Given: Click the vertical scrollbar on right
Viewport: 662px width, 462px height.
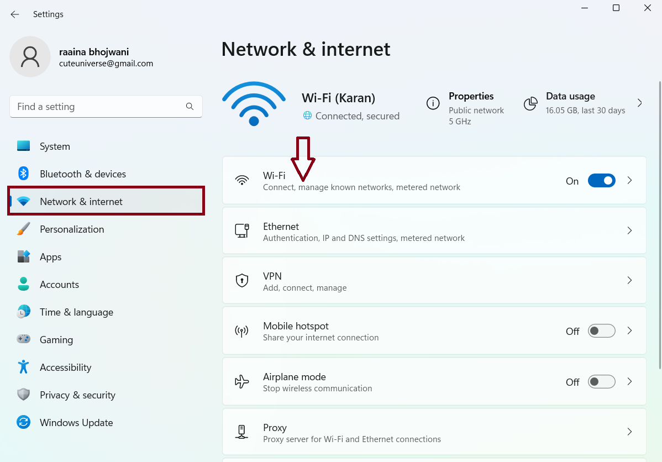Looking at the screenshot, I should click(x=658, y=221).
